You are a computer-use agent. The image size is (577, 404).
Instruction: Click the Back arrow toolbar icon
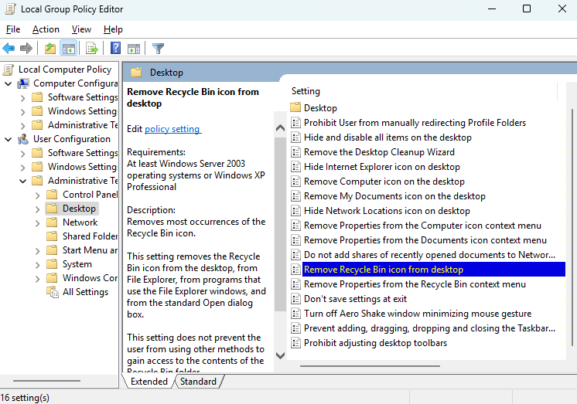9,49
